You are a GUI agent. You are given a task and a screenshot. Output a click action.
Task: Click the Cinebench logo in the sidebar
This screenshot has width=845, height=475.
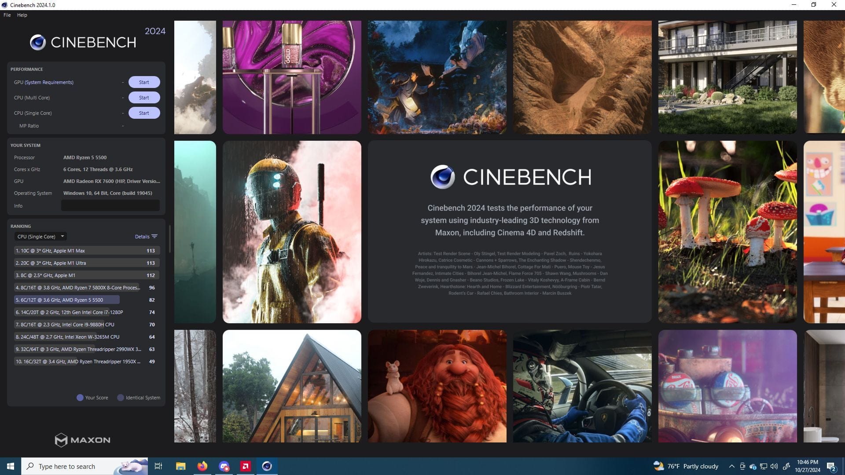pyautogui.click(x=83, y=42)
